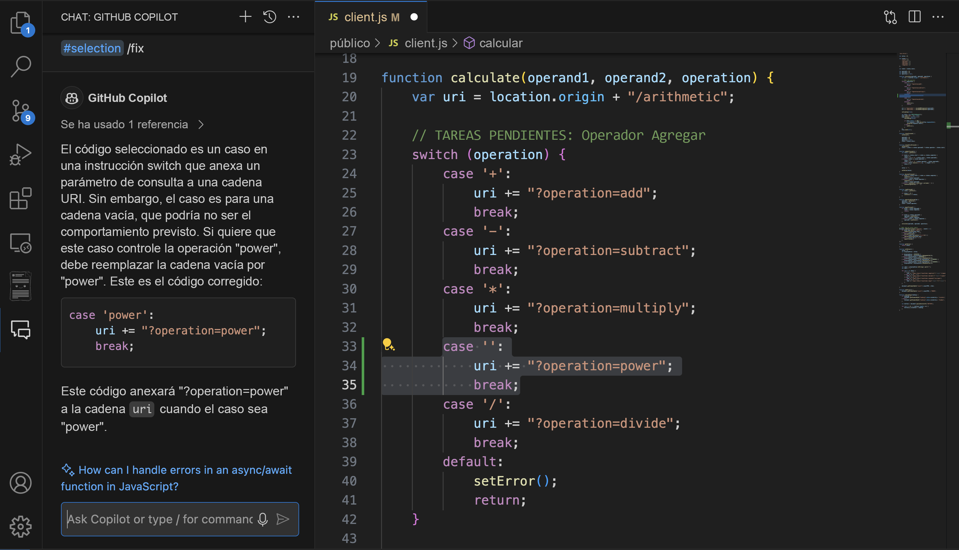This screenshot has height=550, width=959.
Task: Toggle voice input microphone in chat
Action: (263, 519)
